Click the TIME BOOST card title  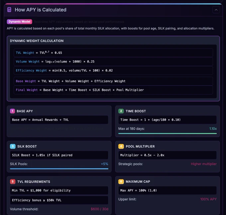coord(136,111)
